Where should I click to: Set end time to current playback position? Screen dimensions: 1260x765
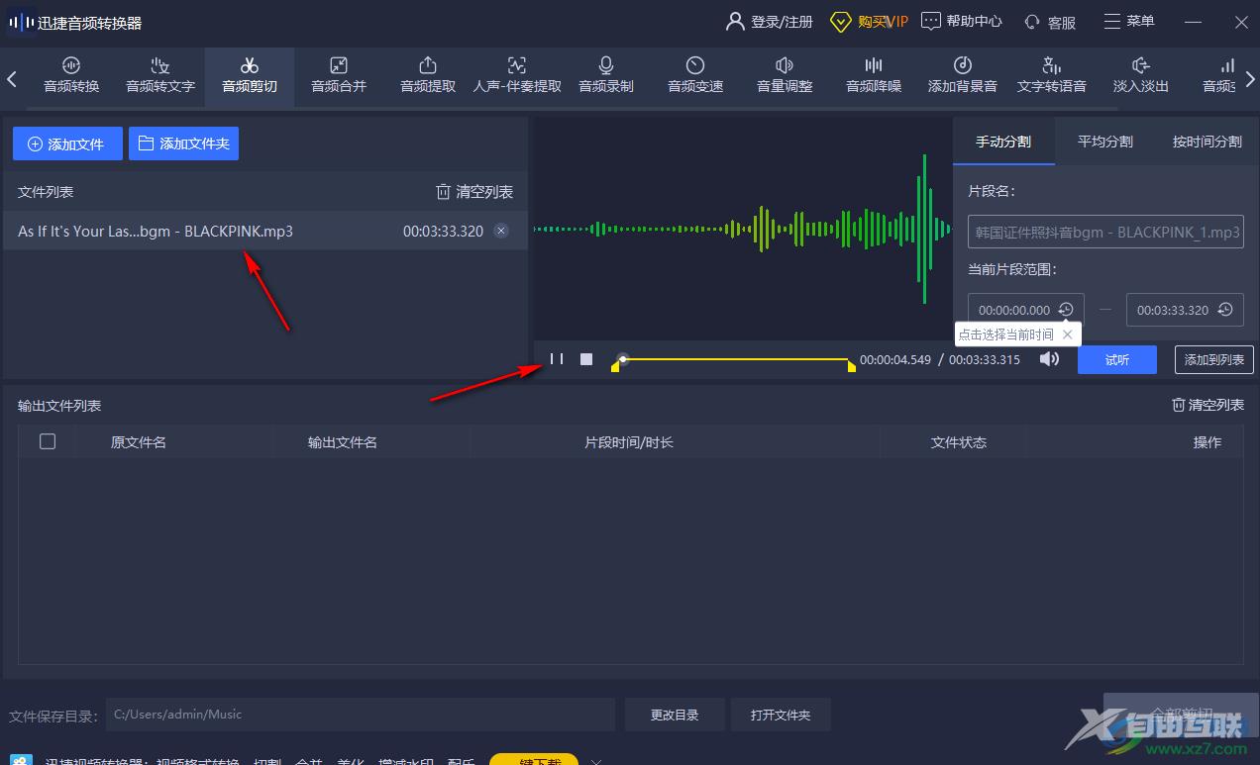tap(1224, 310)
